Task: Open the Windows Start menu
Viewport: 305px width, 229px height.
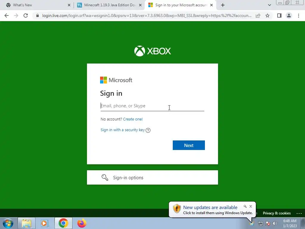Action: pyautogui.click(x=8, y=223)
